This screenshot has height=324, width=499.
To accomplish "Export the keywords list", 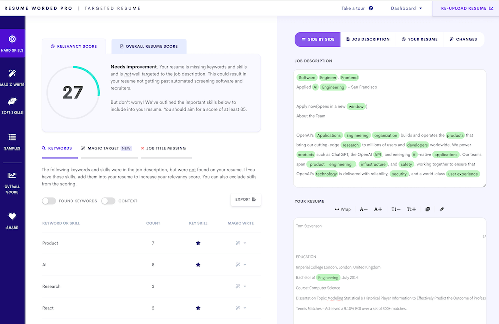I will click(x=246, y=199).
